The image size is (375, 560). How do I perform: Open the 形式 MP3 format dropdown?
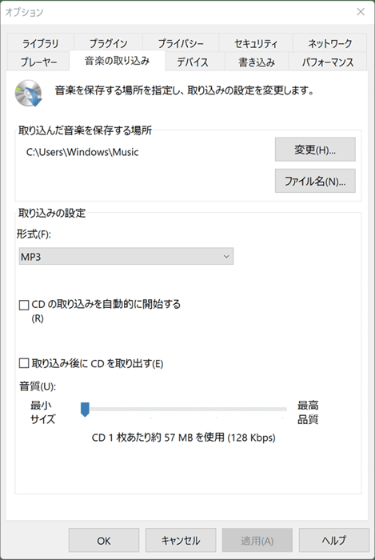pyautogui.click(x=126, y=257)
